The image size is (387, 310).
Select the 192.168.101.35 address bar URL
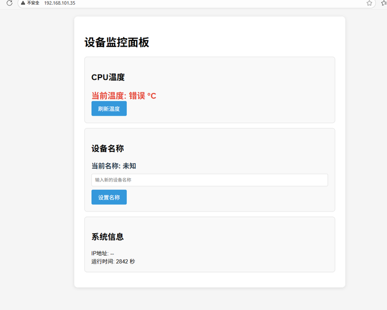(60, 3)
